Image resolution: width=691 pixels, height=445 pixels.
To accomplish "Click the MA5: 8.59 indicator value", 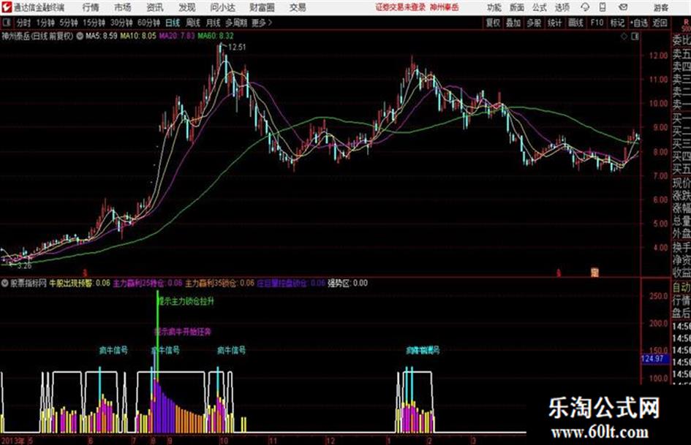I will (102, 36).
